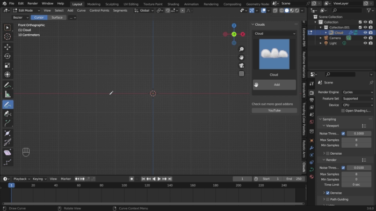Open the Playback popover

pyautogui.click(x=21, y=179)
